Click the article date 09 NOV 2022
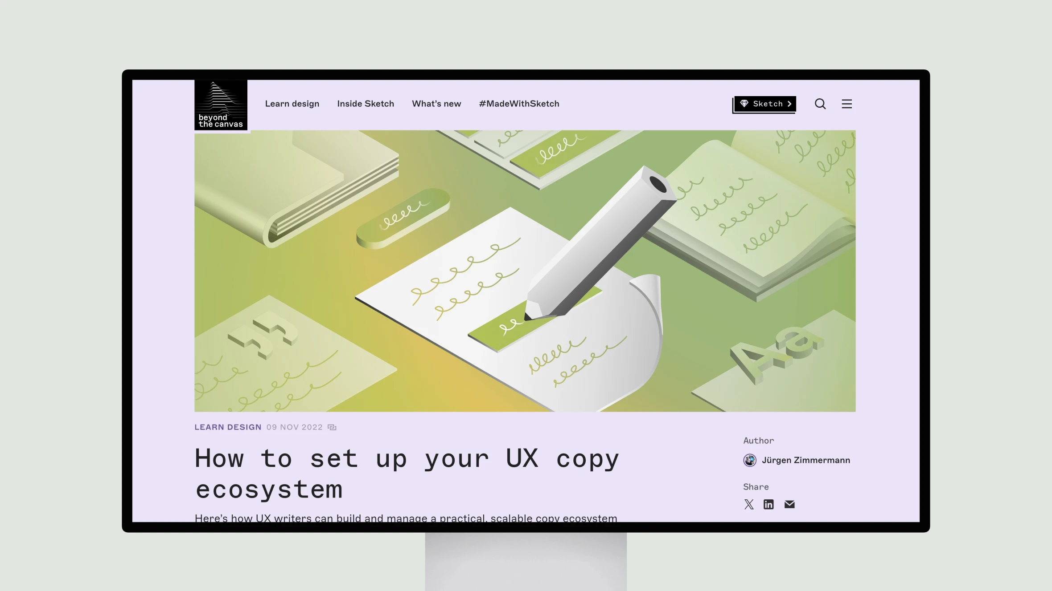 pyautogui.click(x=294, y=426)
